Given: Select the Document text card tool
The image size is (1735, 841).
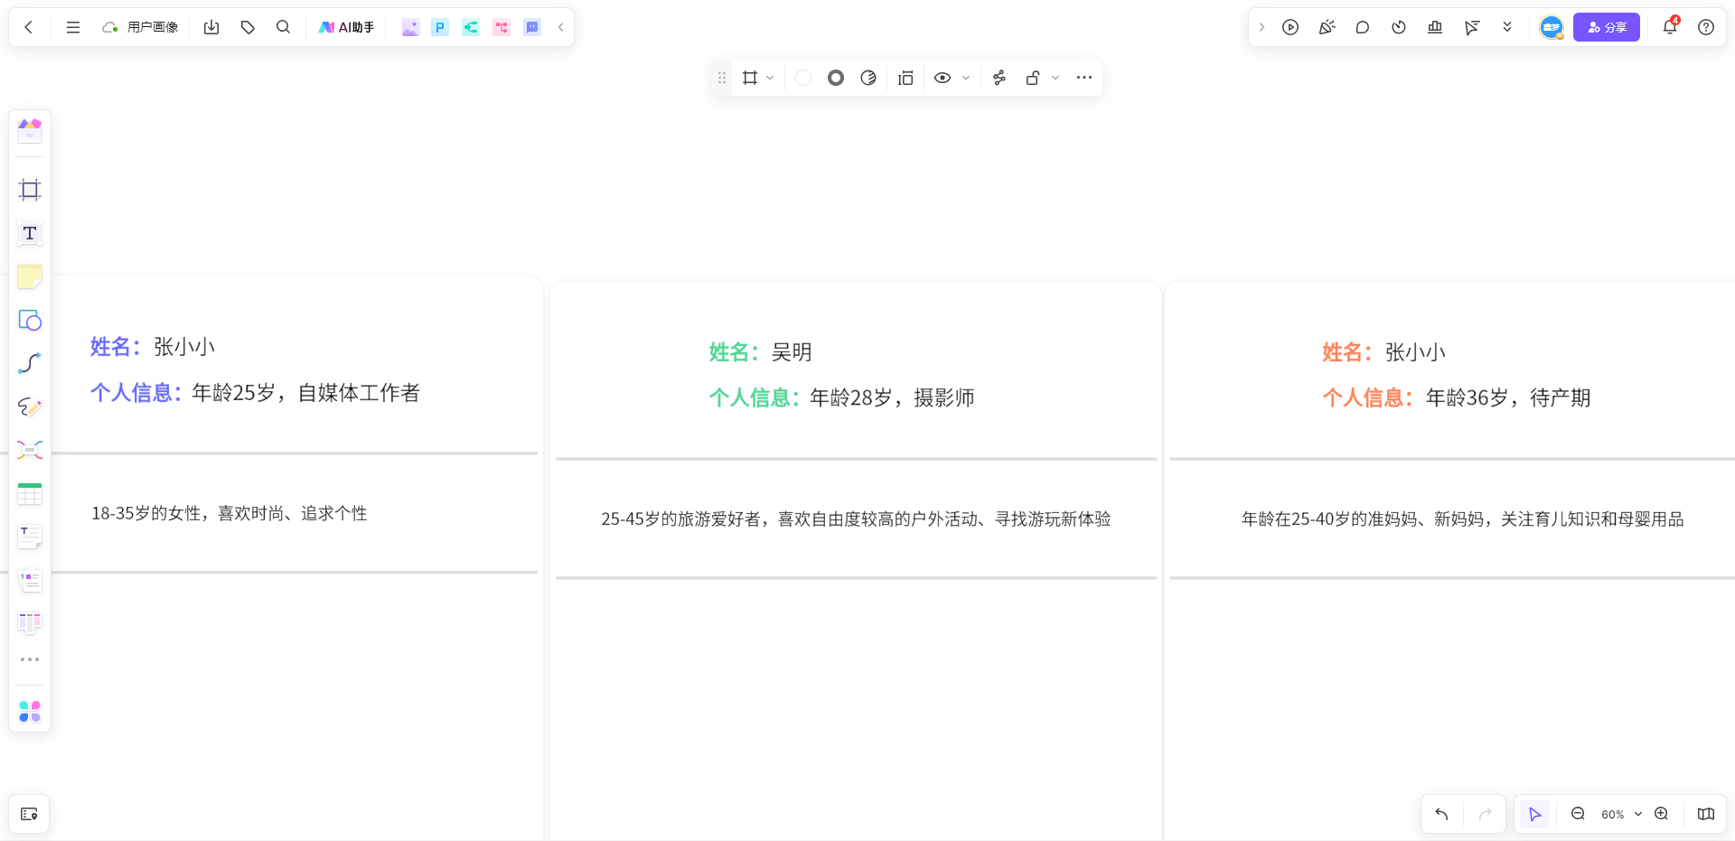Looking at the screenshot, I should pos(30,537).
